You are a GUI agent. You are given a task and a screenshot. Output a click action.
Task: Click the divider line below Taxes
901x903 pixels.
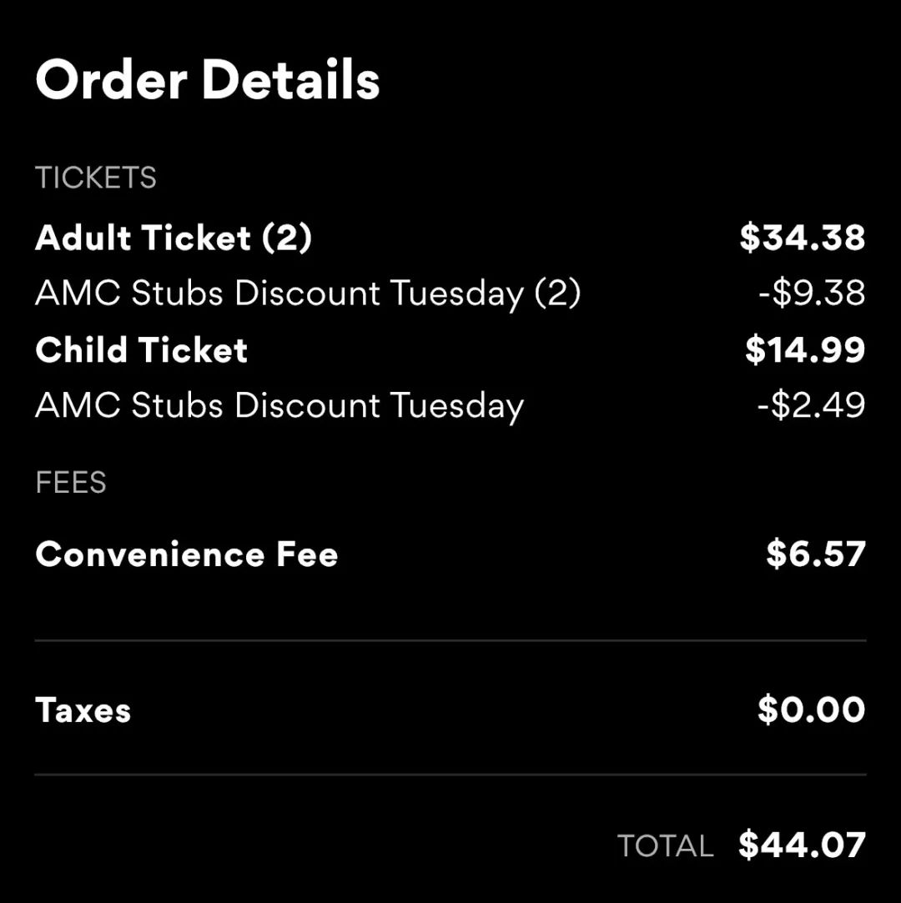(450, 775)
